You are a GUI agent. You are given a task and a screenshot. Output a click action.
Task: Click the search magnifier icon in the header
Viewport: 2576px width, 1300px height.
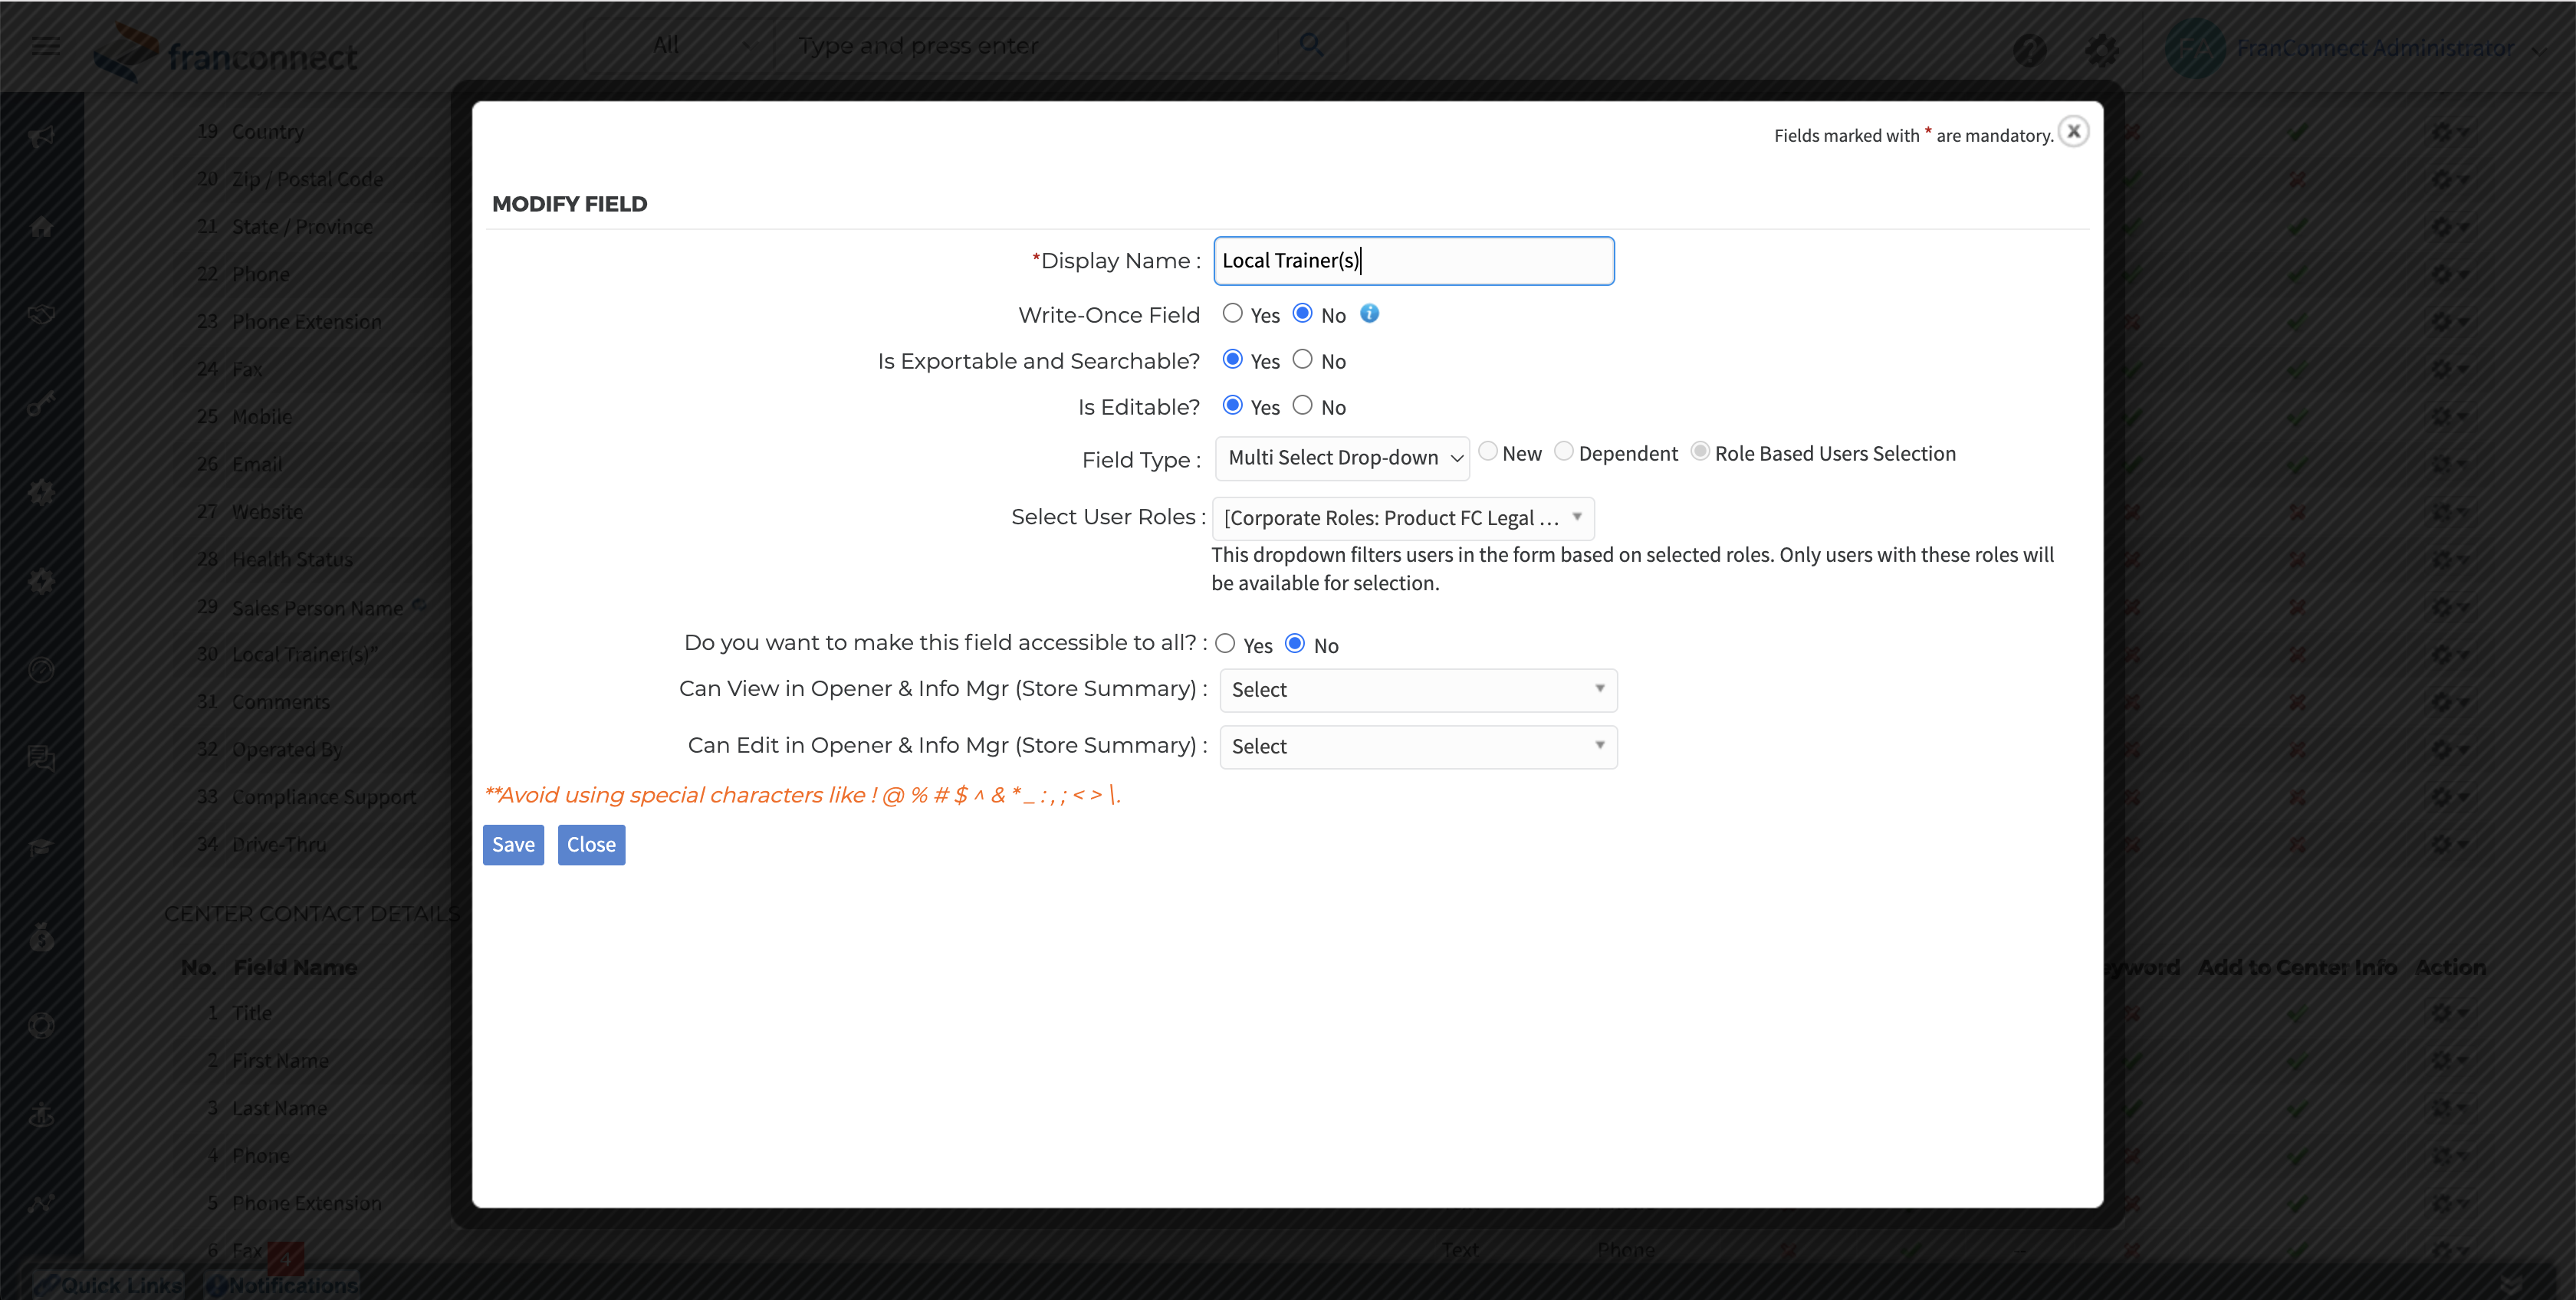click(1311, 45)
